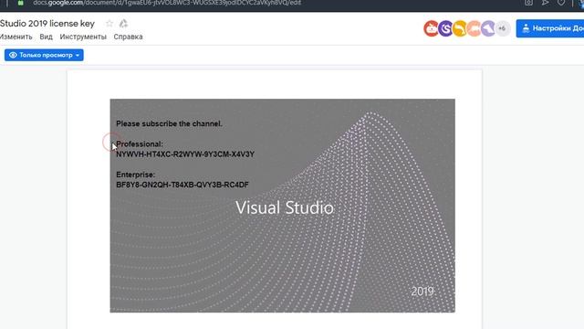Viewport: 584px width, 329px height.
Task: Open the Справка menu
Action: (128, 37)
